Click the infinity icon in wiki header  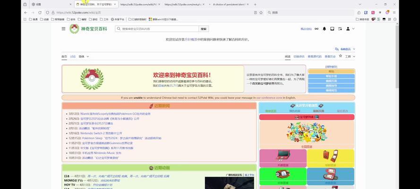click(317, 29)
